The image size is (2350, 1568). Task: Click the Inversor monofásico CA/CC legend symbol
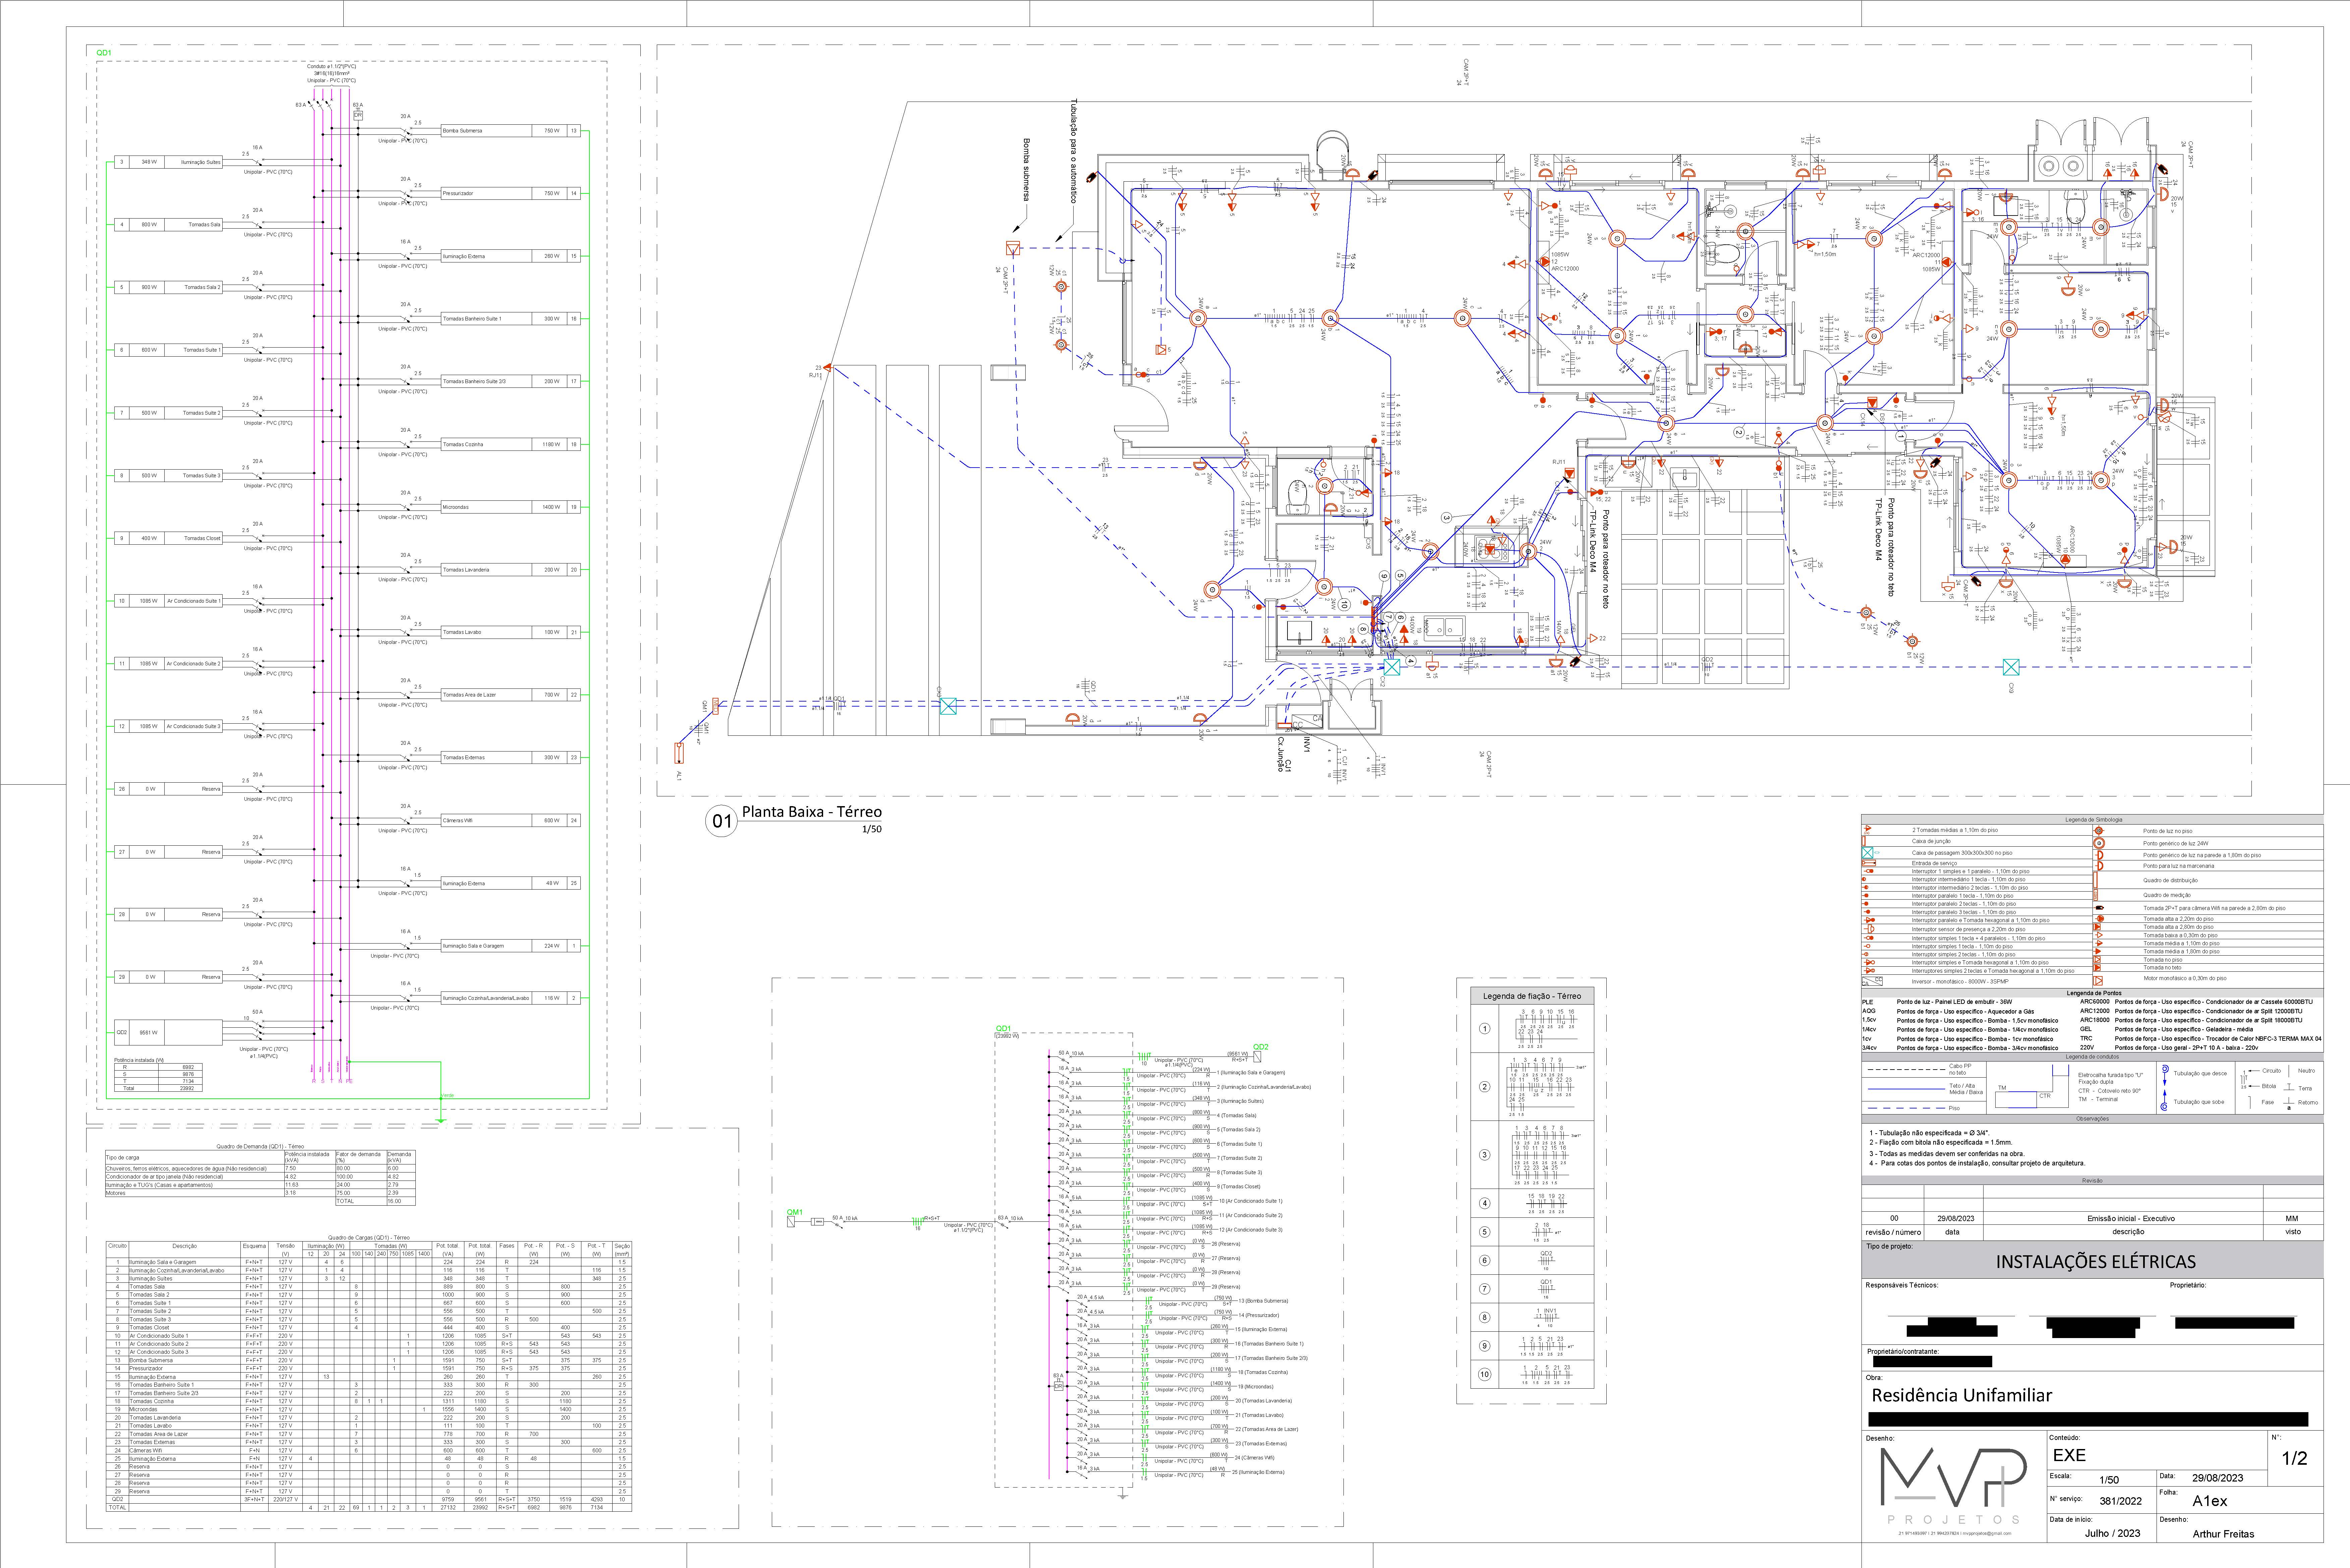click(1872, 981)
